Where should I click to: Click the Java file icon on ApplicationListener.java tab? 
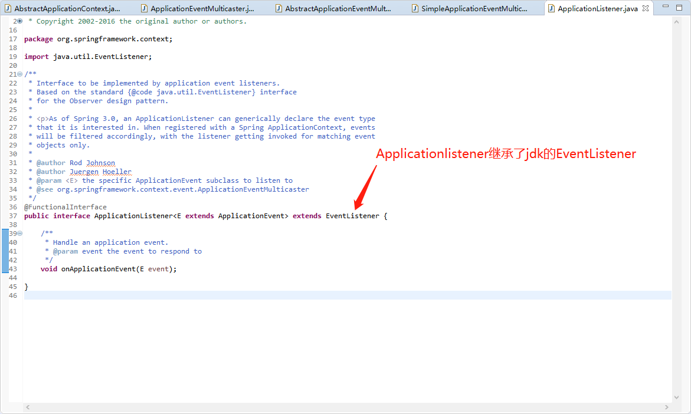tap(553, 8)
